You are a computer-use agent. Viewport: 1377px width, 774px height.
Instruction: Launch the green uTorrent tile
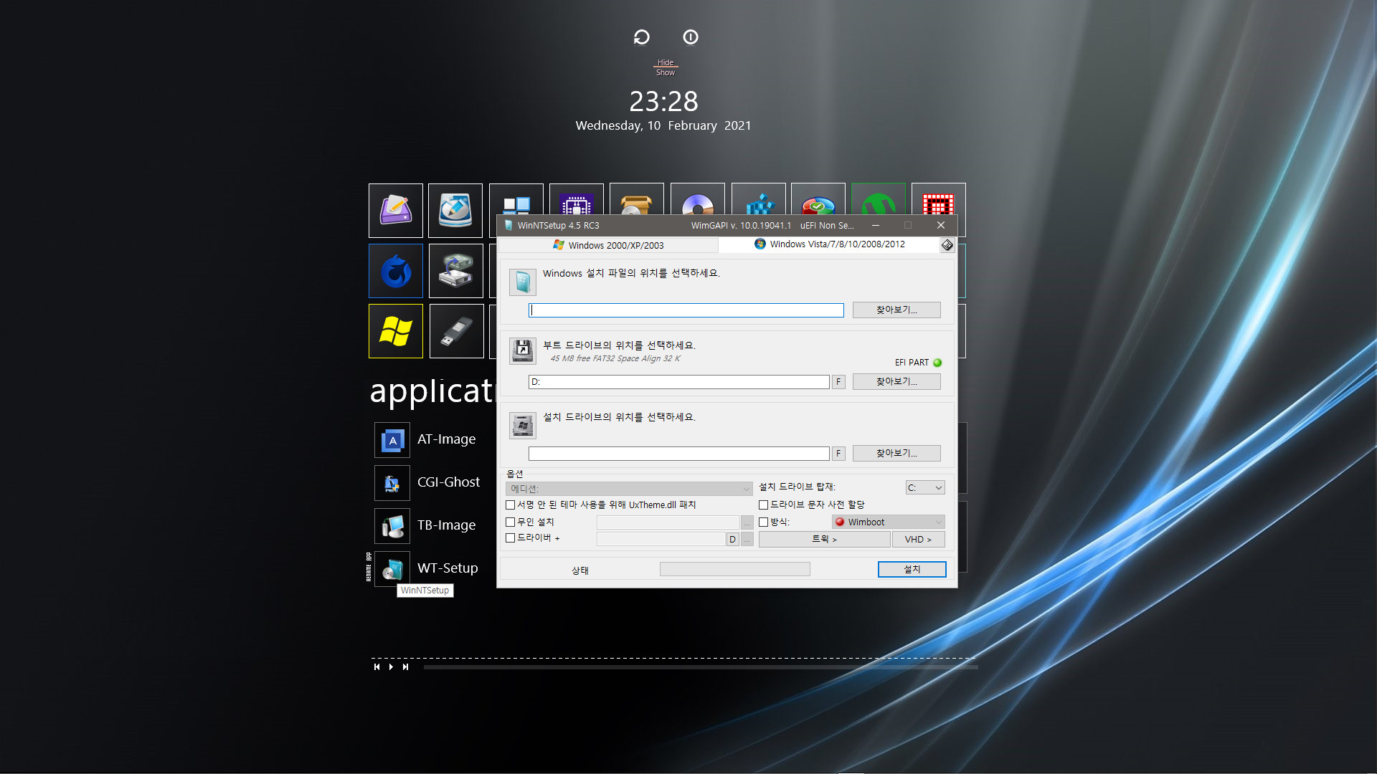879,199
